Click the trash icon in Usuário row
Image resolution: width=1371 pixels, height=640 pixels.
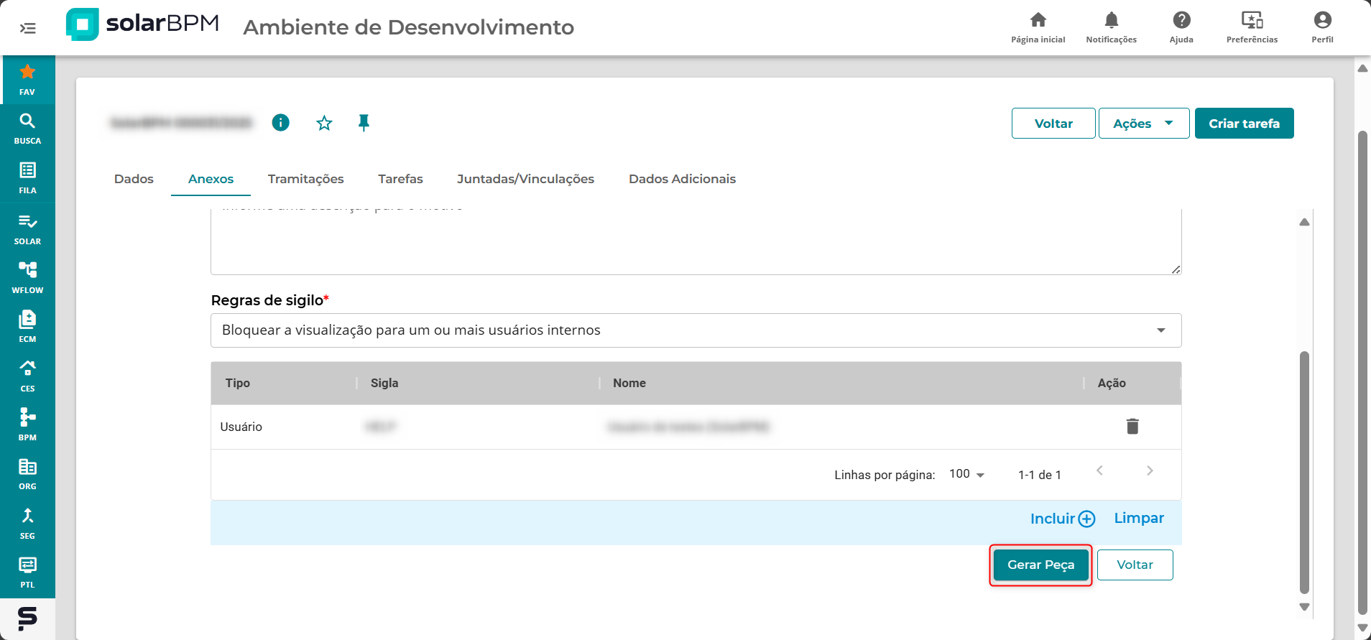1132,427
